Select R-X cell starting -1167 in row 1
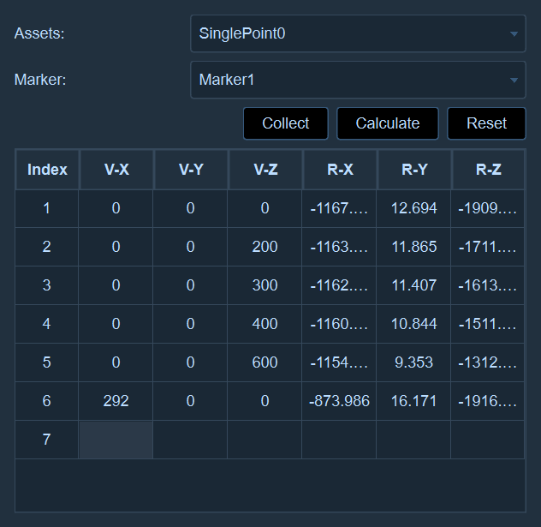The image size is (541, 527). (x=339, y=208)
